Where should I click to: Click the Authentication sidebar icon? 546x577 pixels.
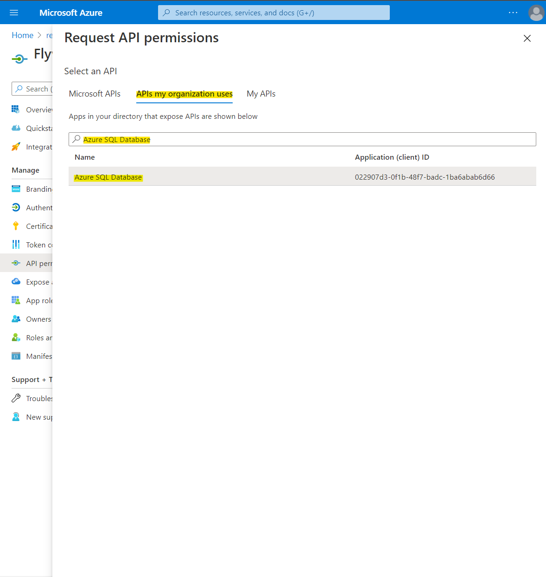click(x=16, y=207)
